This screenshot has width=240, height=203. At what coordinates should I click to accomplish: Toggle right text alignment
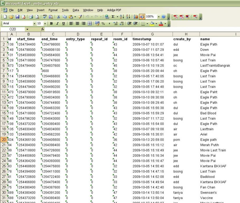(83, 24)
